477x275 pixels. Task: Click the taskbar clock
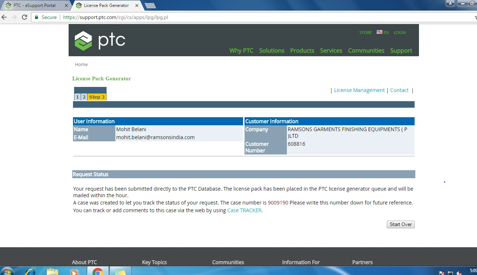(x=473, y=271)
